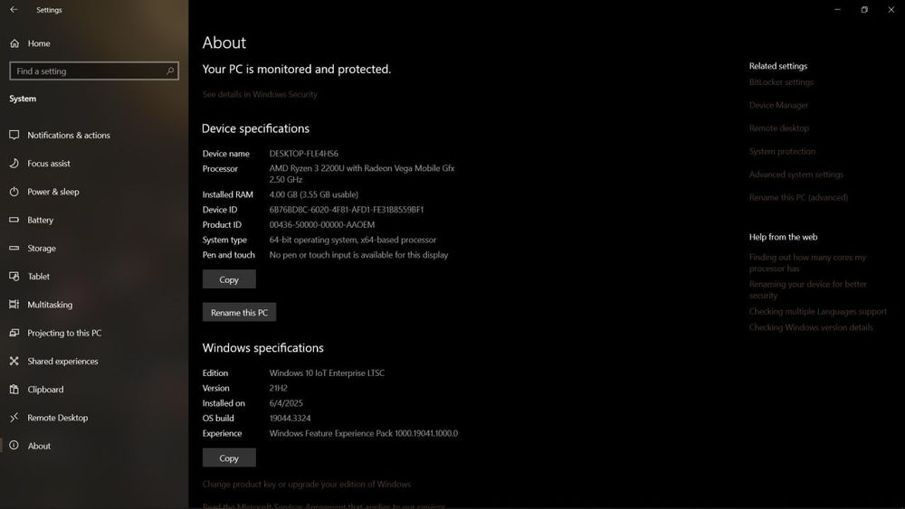This screenshot has width=905, height=509.
Task: Open Finding out how many cores link
Action: click(x=807, y=263)
